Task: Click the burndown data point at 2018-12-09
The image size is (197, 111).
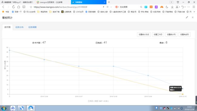Action: [148, 75]
